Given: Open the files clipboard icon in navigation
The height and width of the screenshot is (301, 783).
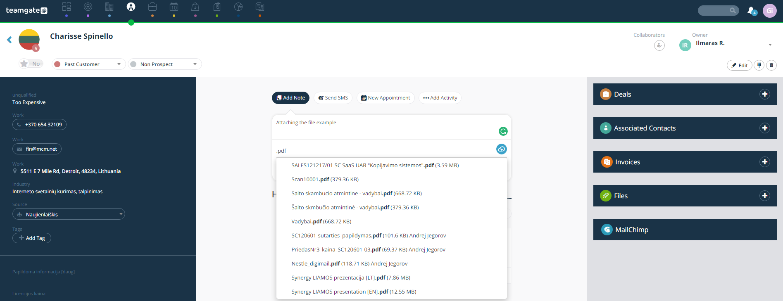Looking at the screenshot, I should tap(217, 7).
